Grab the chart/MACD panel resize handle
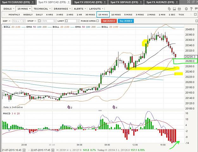198x152 pixels. click(x=100, y=111)
